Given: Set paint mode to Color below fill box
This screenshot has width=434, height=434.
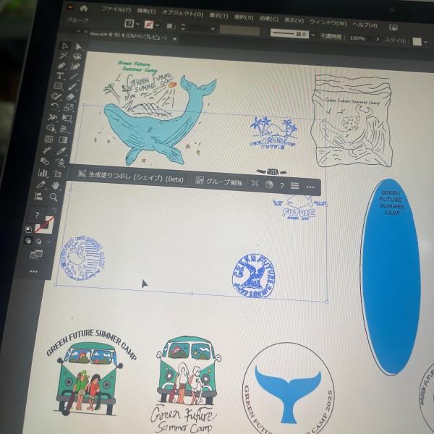Looking at the screenshot, I should (28, 240).
